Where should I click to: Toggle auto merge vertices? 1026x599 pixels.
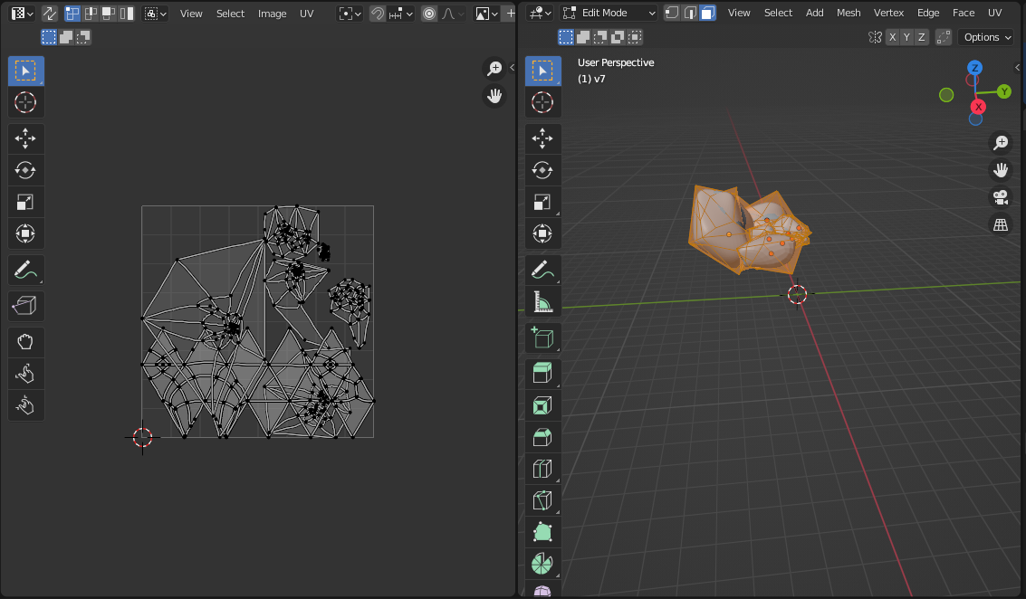point(943,37)
